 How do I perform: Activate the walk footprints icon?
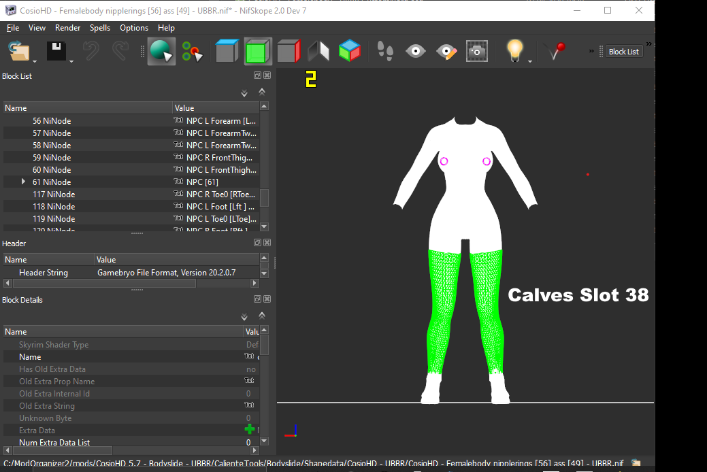point(385,51)
